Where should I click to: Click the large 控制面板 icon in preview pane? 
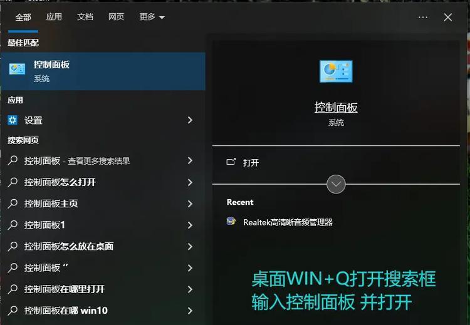tap(336, 71)
